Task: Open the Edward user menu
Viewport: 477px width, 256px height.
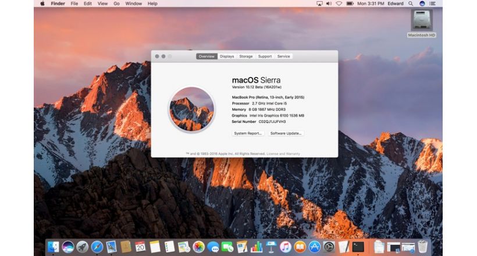Action: click(x=396, y=3)
